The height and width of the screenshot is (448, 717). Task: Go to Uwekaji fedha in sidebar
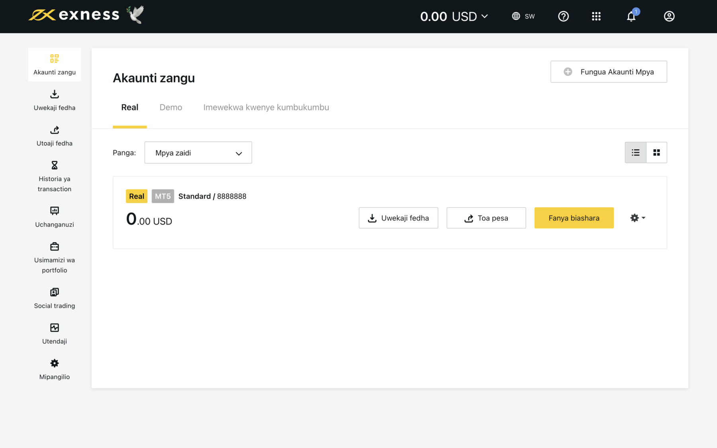(x=55, y=100)
